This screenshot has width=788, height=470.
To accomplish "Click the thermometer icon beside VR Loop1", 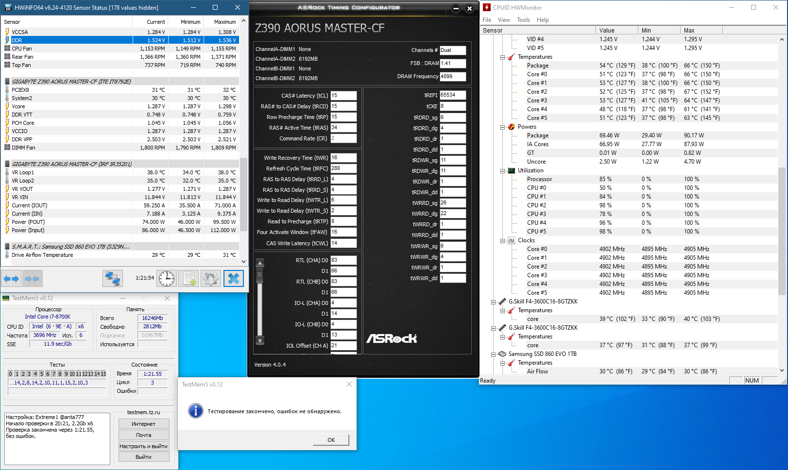I will (x=7, y=172).
